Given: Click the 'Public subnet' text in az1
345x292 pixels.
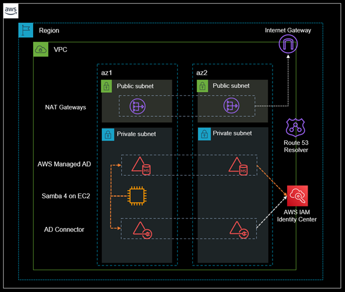Looking at the screenshot, I should 135,86.
